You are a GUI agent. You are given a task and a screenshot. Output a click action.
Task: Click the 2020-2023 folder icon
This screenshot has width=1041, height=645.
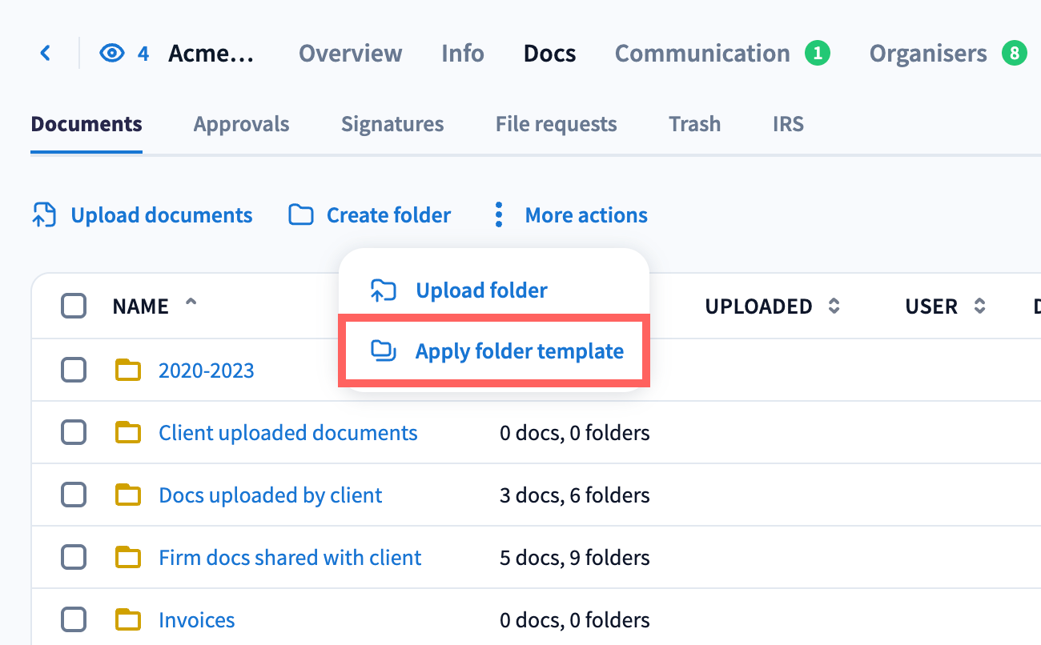(x=128, y=371)
